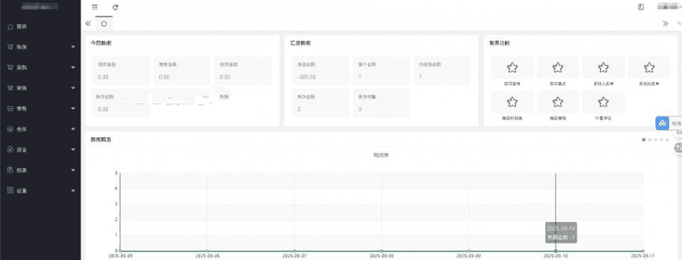The height and width of the screenshot is (260, 682).
Task: Select the home tab with the house icon
Action: 104,24
